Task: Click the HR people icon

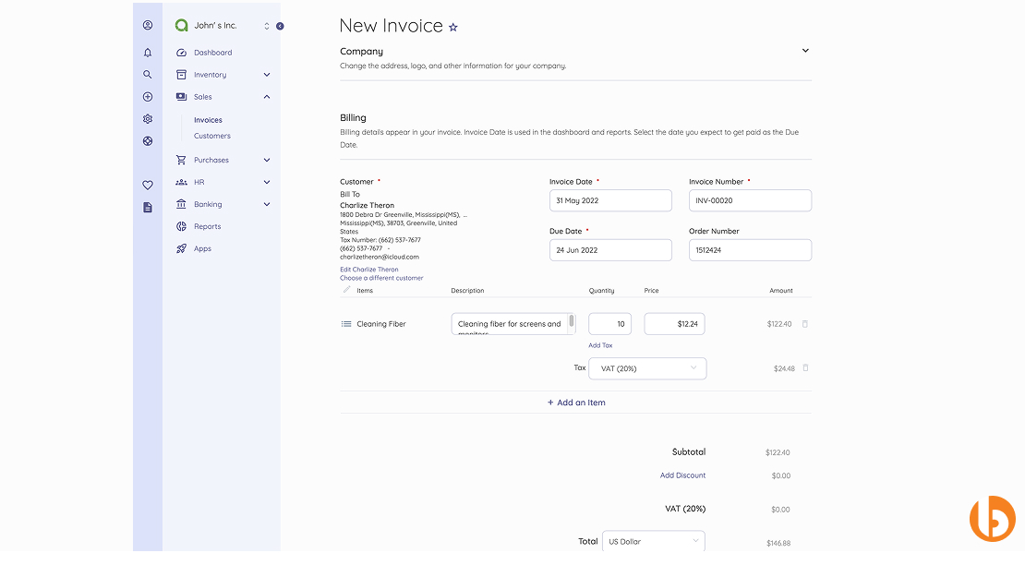Action: 181,182
